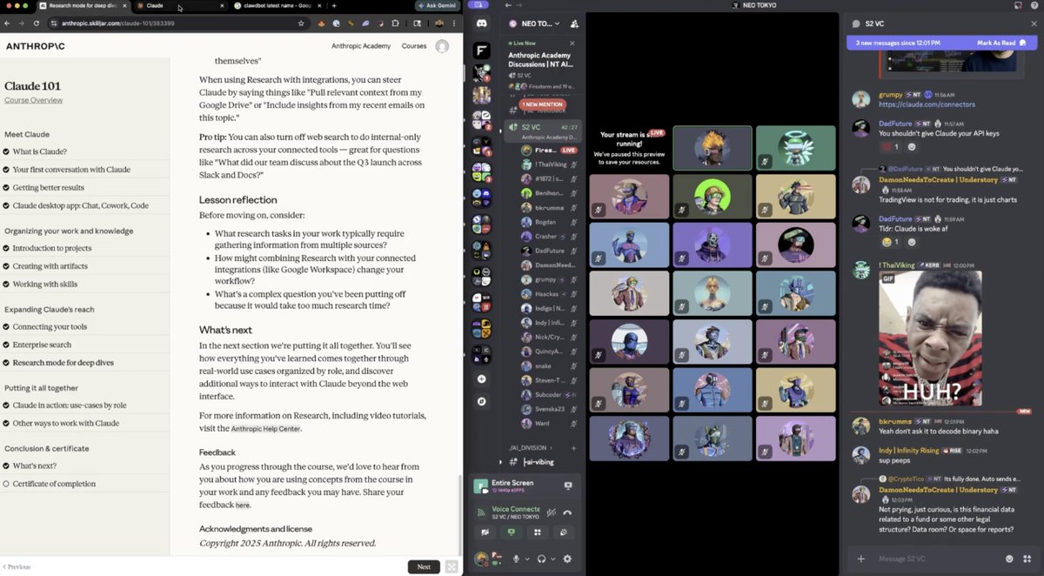Click Add a Server plus icon in Discord
The image size is (1044, 576).
tap(481, 379)
